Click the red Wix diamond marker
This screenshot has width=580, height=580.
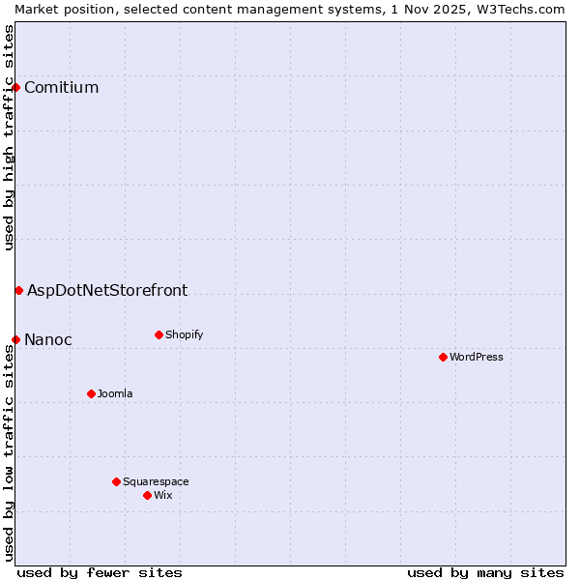147,495
